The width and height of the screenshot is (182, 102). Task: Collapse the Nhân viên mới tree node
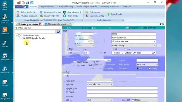[16, 35]
